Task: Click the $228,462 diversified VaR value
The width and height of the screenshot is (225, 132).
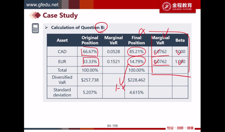Action: coord(137,80)
